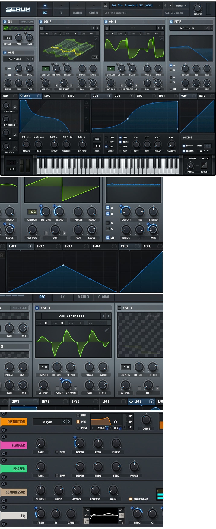Click the MASTER volume knob
Image resolution: width=216 pixels, height=529 pixels.
[198, 8]
